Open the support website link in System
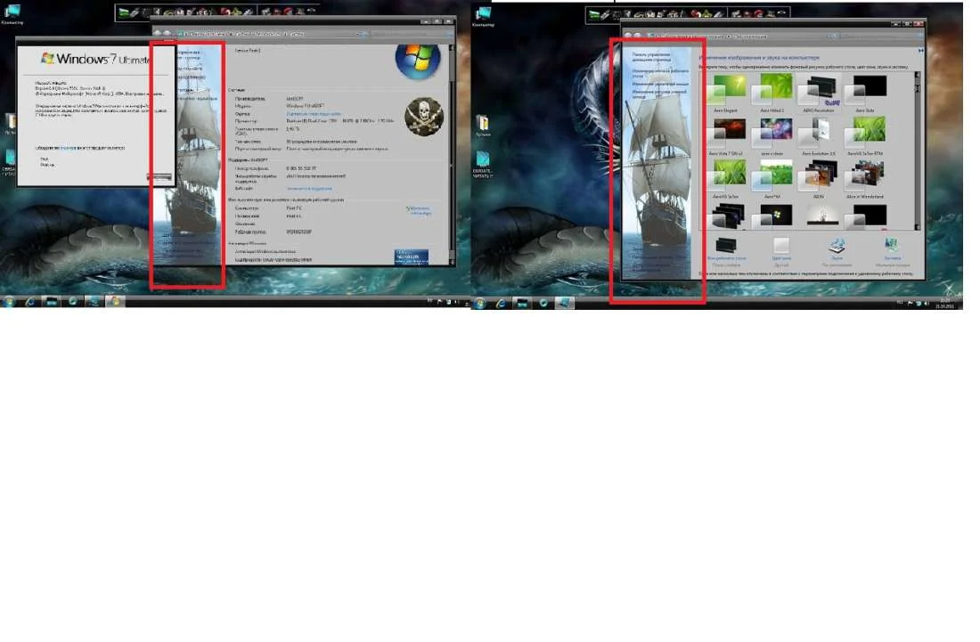Screen dimensions: 980x642 [x=309, y=188]
